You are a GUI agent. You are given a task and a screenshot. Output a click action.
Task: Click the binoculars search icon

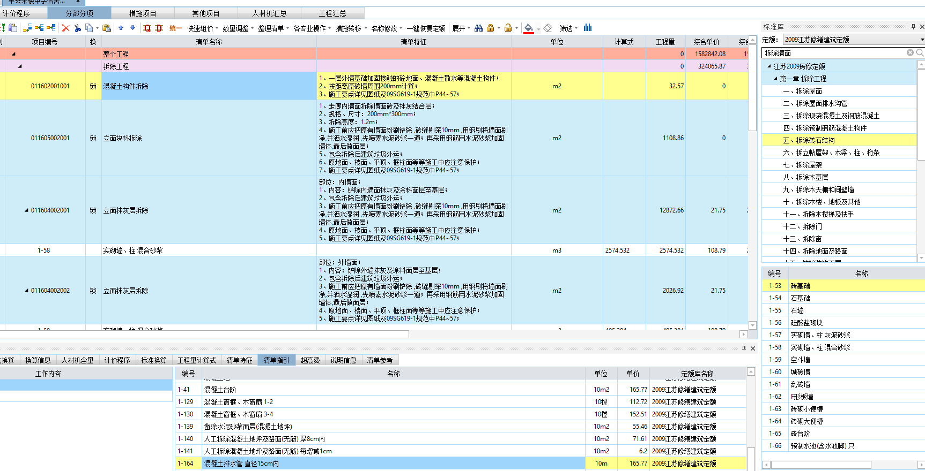point(478,28)
